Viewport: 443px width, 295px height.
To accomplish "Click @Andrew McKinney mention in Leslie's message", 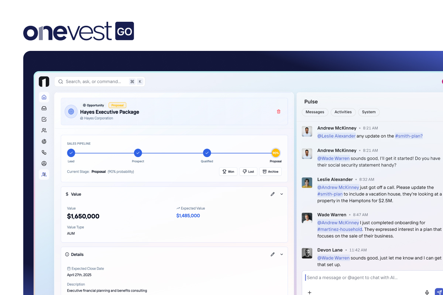I will click(338, 187).
